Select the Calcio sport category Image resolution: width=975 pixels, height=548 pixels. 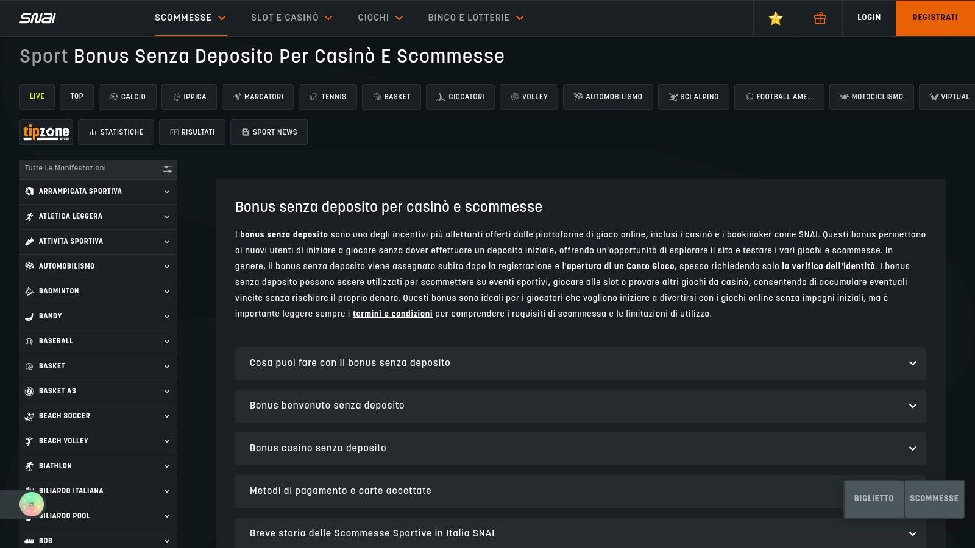[127, 97]
